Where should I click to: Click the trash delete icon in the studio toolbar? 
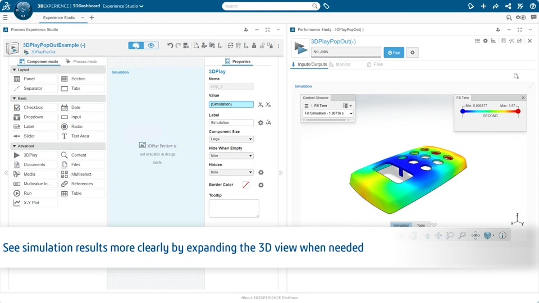(x=238, y=45)
